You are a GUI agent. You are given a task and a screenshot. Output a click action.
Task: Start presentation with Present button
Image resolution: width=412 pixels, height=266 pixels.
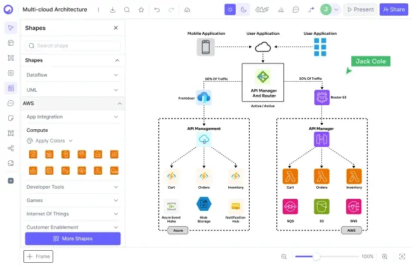360,9
